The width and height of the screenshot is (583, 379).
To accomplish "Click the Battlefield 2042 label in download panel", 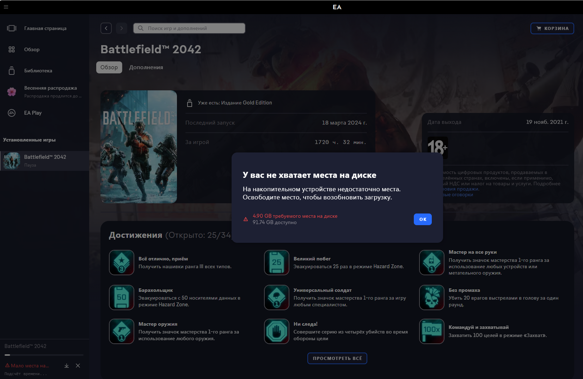I will click(x=25, y=346).
